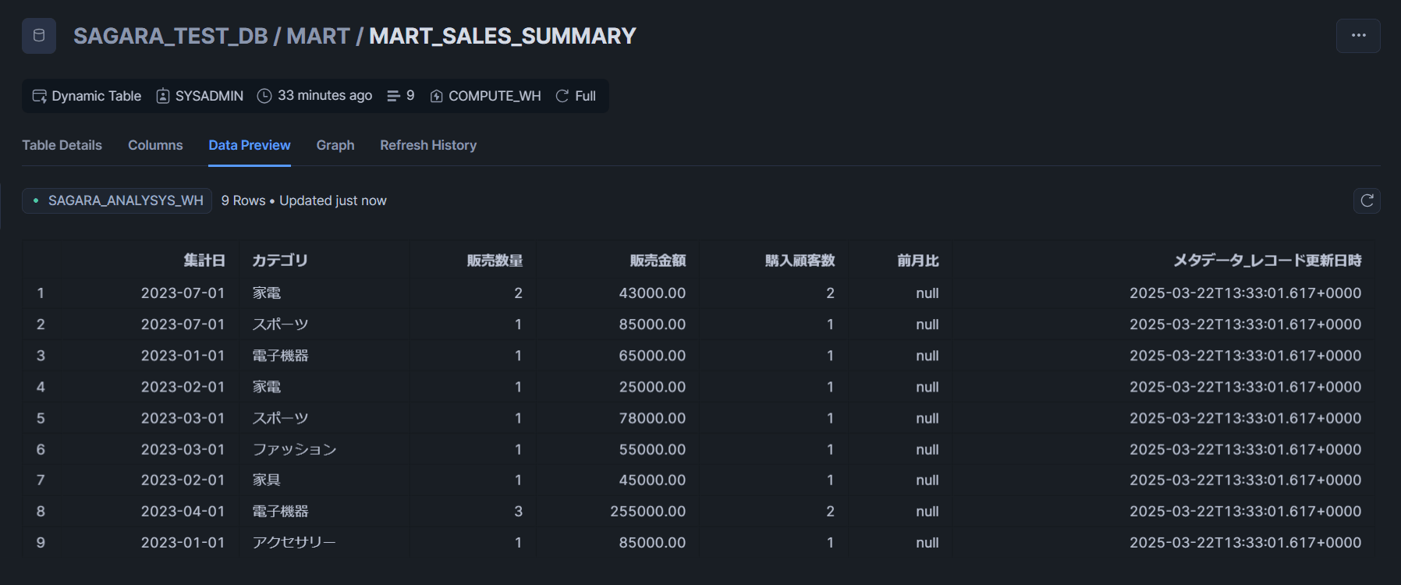
Task: Select the 43000.00 sales amount cell
Action: click(652, 293)
